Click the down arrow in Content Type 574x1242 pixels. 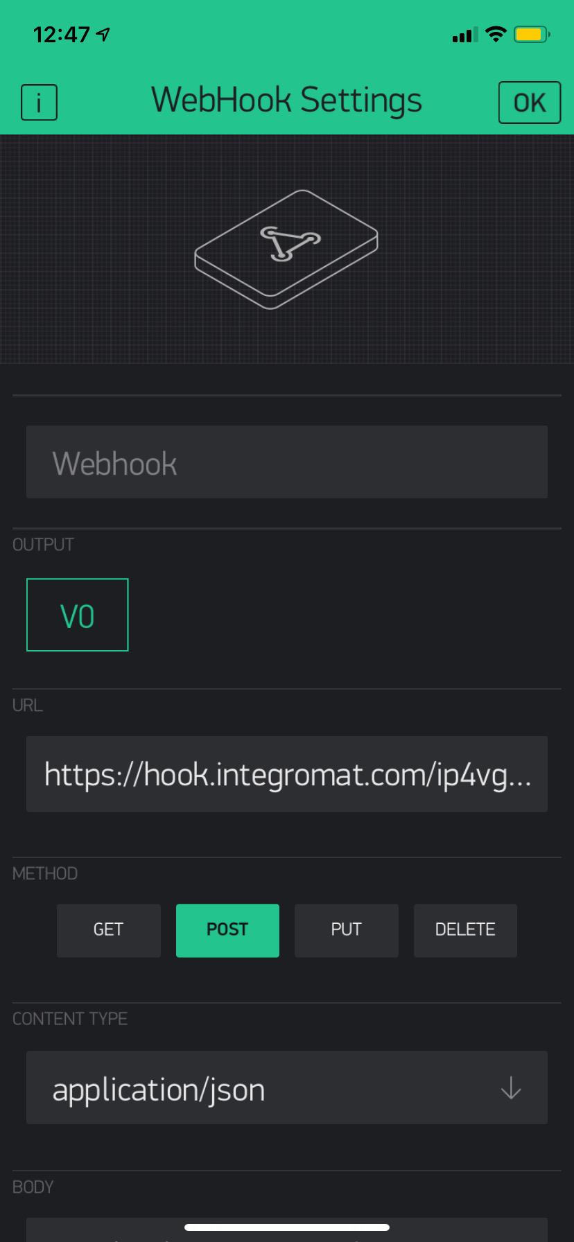coord(511,1087)
